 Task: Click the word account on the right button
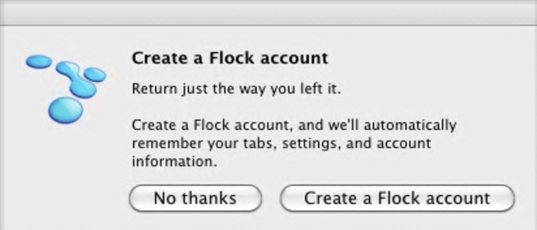(x=456, y=198)
